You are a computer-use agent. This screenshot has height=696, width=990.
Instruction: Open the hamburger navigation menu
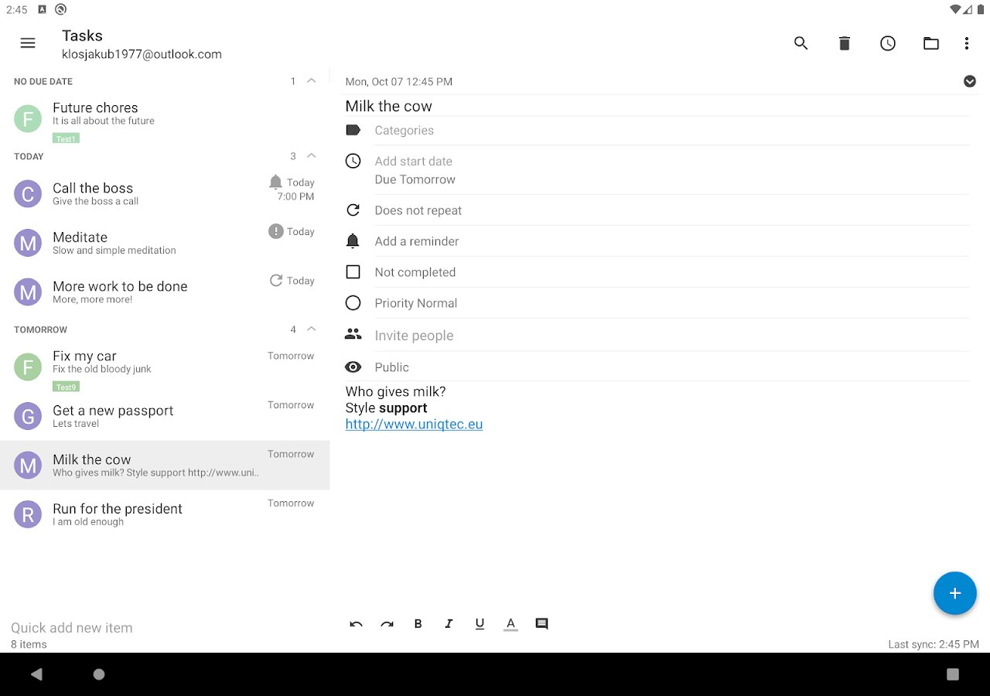(x=28, y=43)
